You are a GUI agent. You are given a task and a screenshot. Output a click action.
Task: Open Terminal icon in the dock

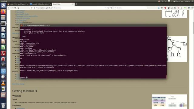[3, 24]
